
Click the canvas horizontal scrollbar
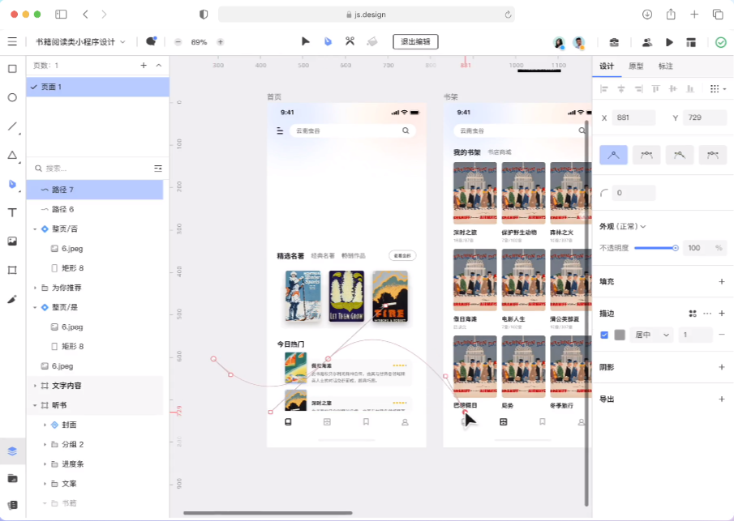point(268,513)
